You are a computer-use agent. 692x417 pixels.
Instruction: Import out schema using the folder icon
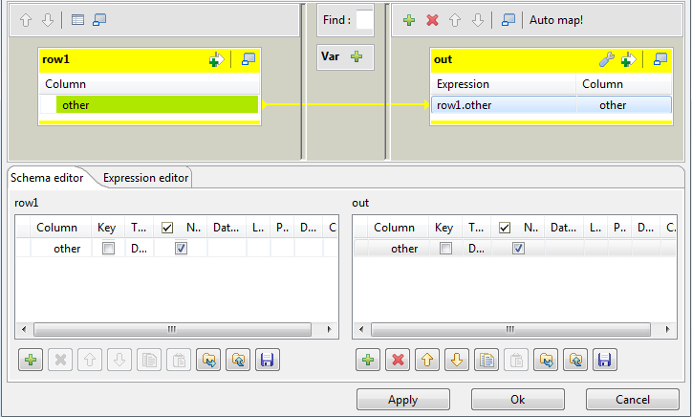pos(546,360)
